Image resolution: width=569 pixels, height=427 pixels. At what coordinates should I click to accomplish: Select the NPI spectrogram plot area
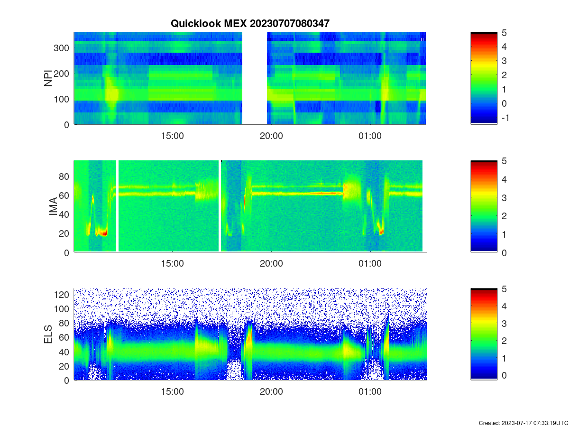pyautogui.click(x=250, y=78)
